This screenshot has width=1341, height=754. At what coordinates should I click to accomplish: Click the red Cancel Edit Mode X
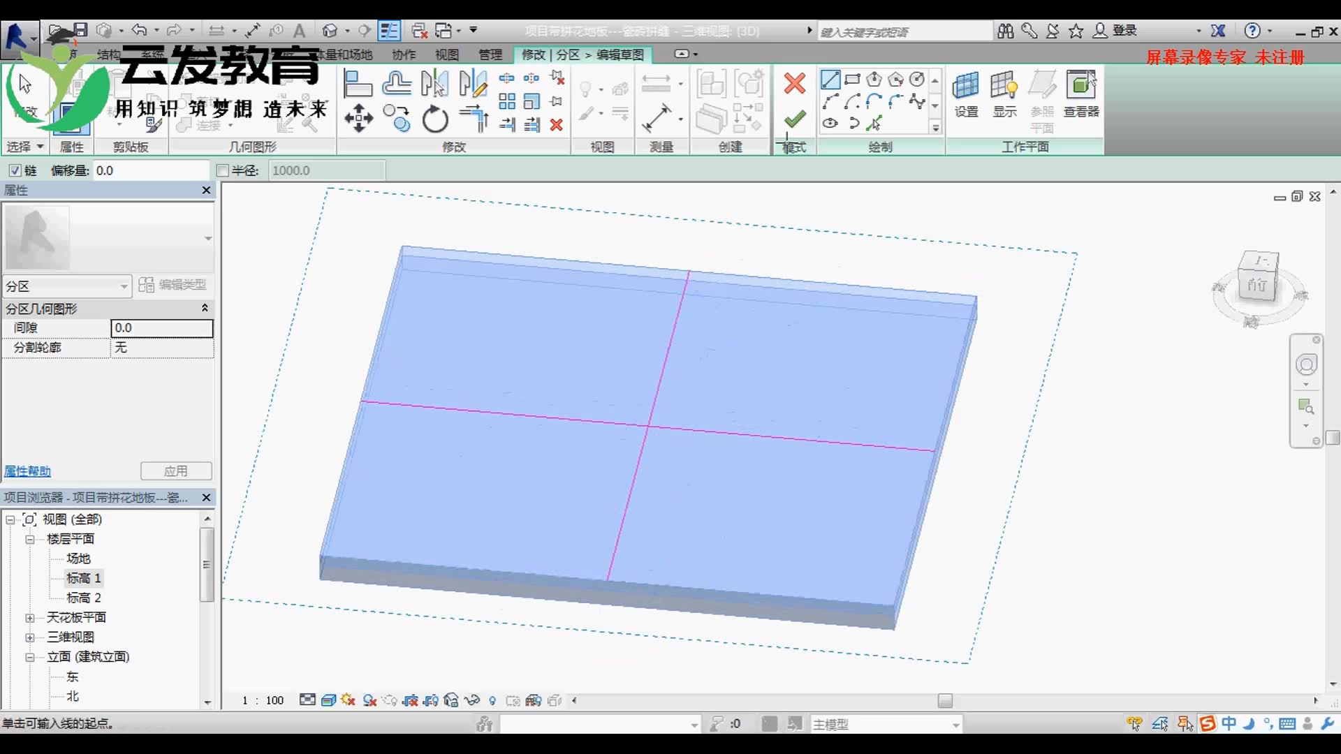point(794,84)
